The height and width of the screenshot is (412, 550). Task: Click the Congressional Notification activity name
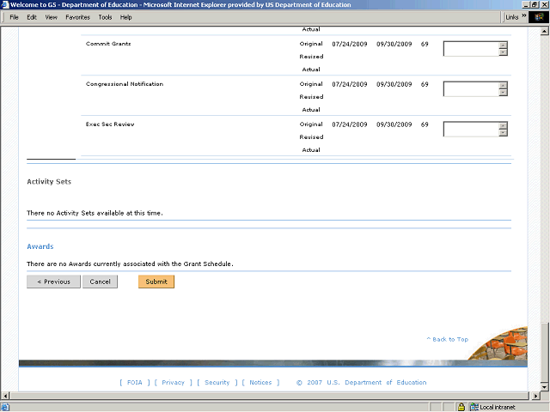(x=125, y=84)
